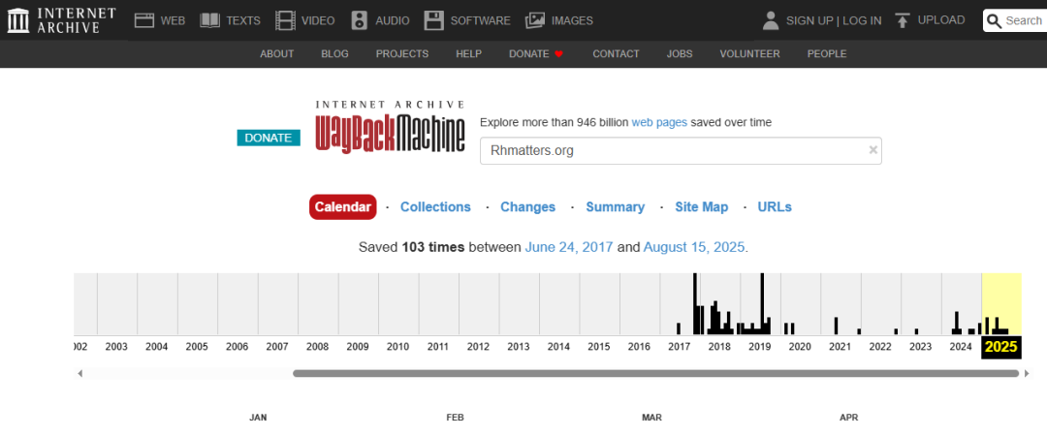
Task: Click the timeline horizontal scrollbar thumb
Action: (x=655, y=374)
